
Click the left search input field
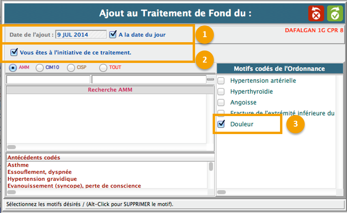pos(48,80)
